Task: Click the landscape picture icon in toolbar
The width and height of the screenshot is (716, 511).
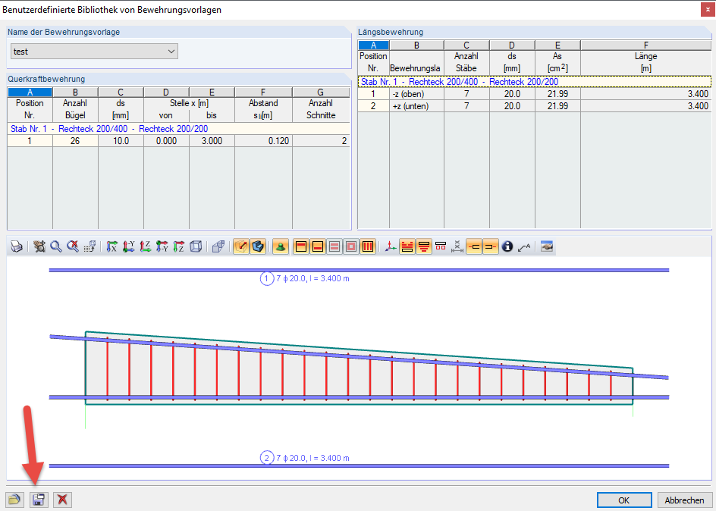Action: click(x=547, y=247)
